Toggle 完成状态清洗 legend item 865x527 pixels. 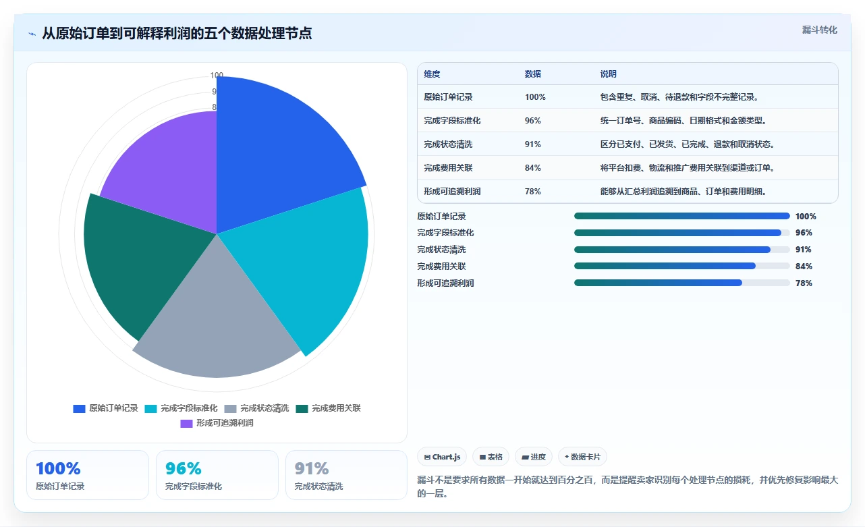tap(256, 408)
